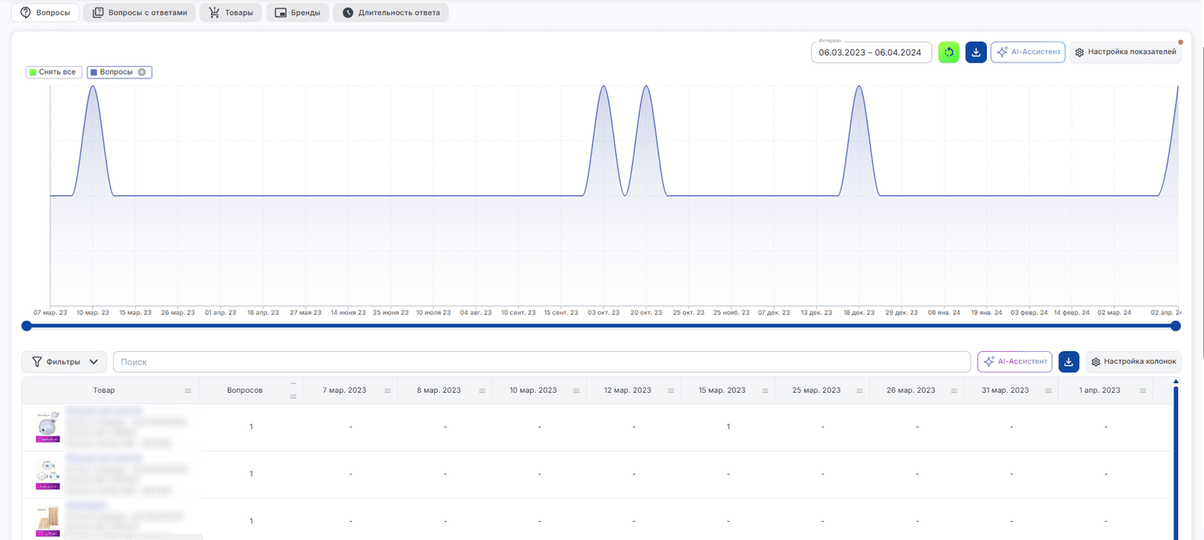Open the column menu icon for 15 мар. 2023

point(764,390)
